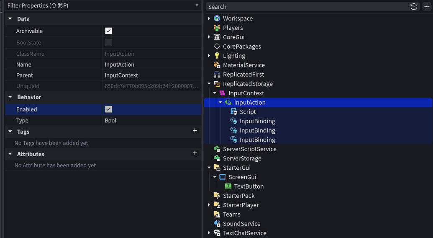Expand the TextChatService node
The width and height of the screenshot is (433, 238).
[209, 233]
